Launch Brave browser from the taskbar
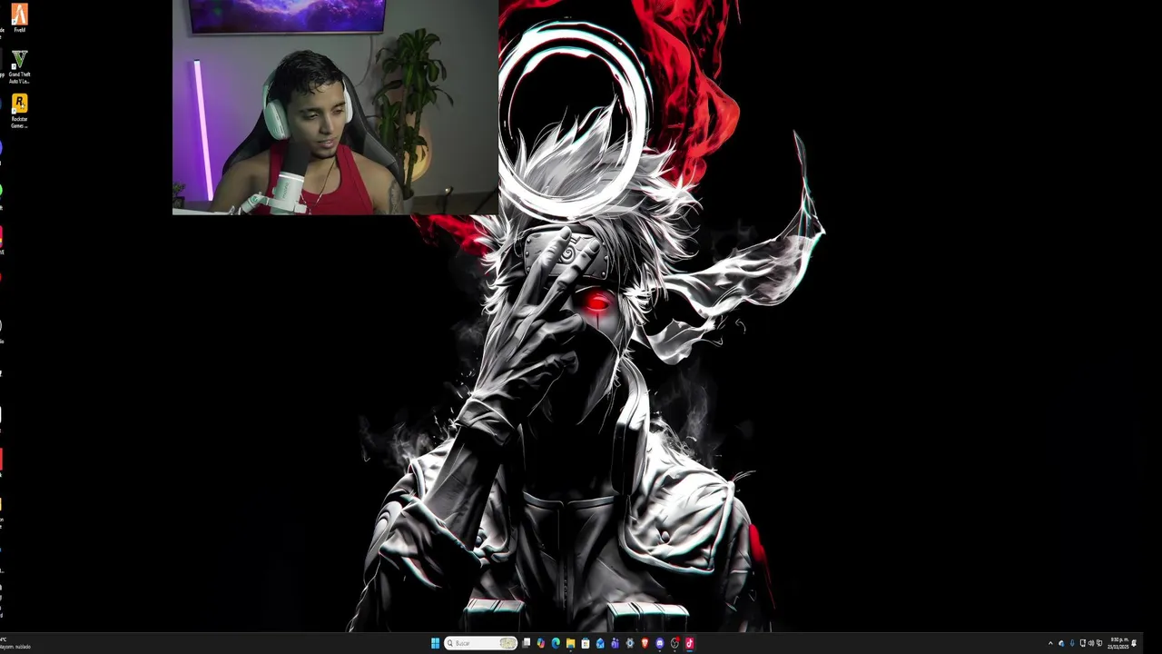The width and height of the screenshot is (1162, 654). click(x=645, y=643)
